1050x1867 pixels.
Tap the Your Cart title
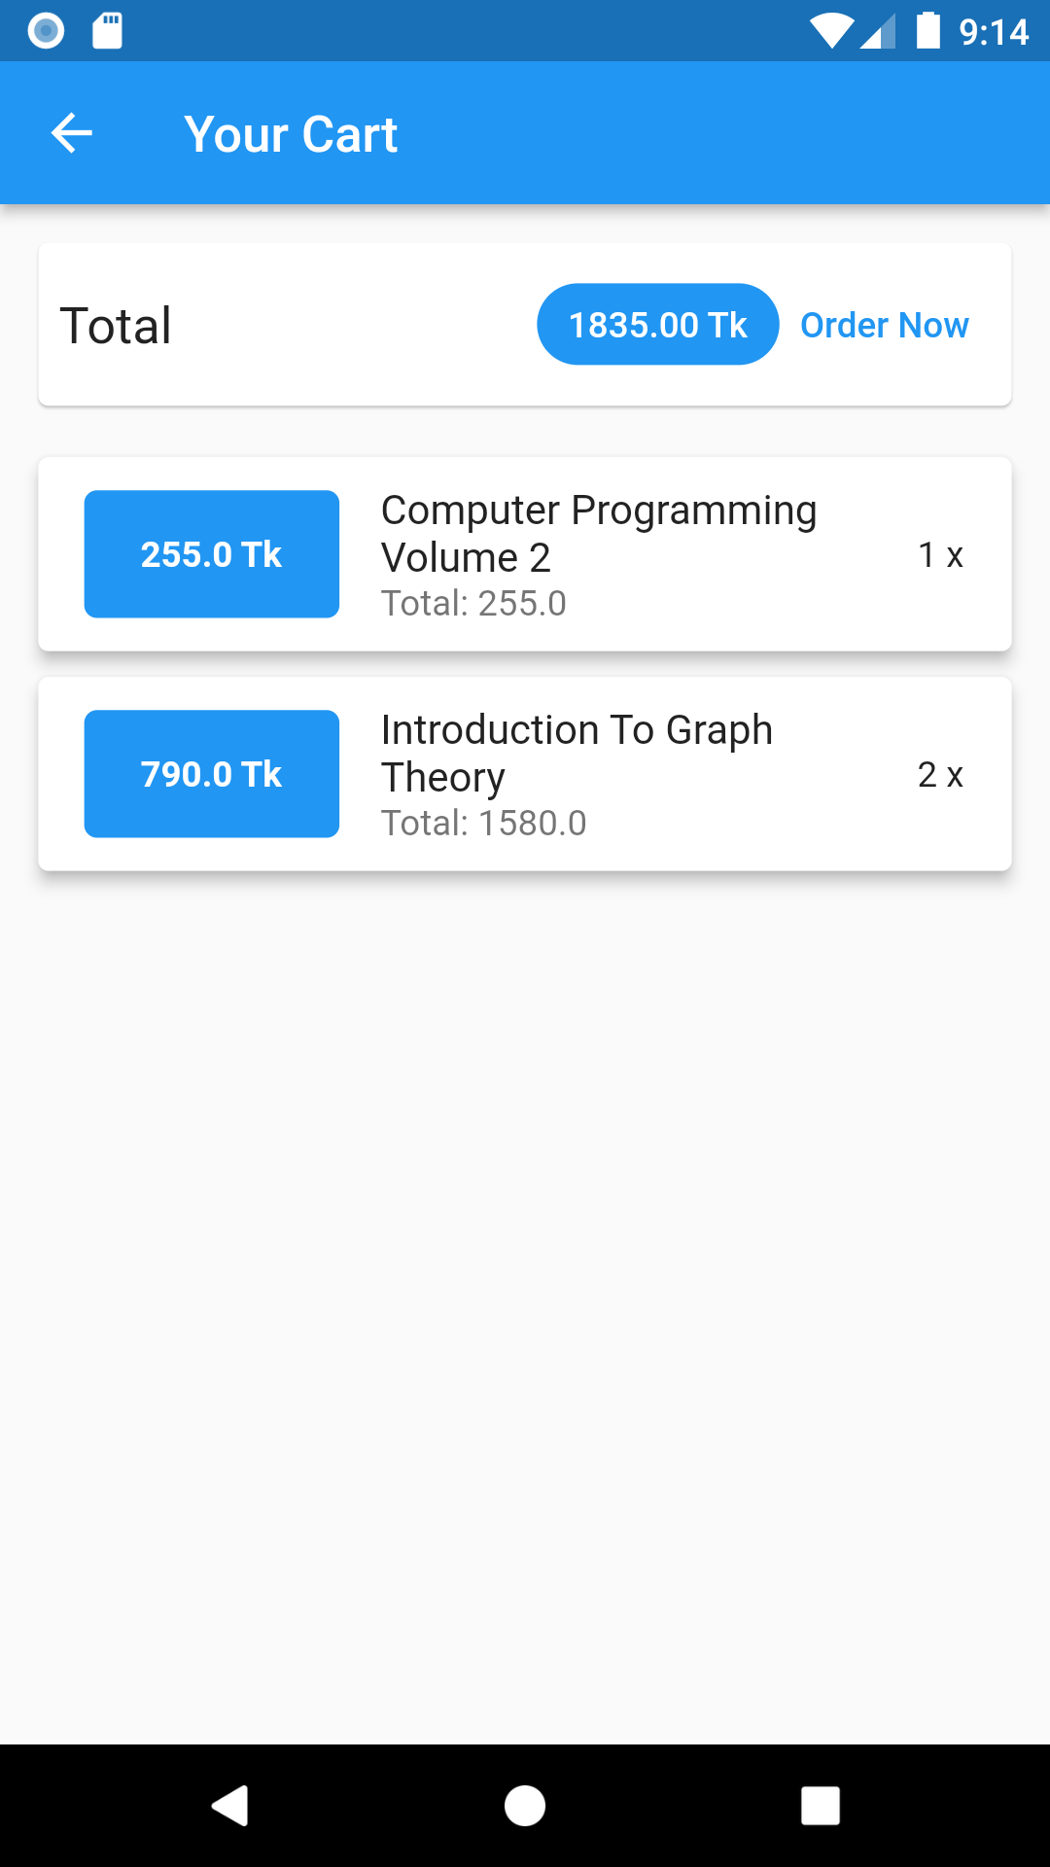(x=291, y=134)
